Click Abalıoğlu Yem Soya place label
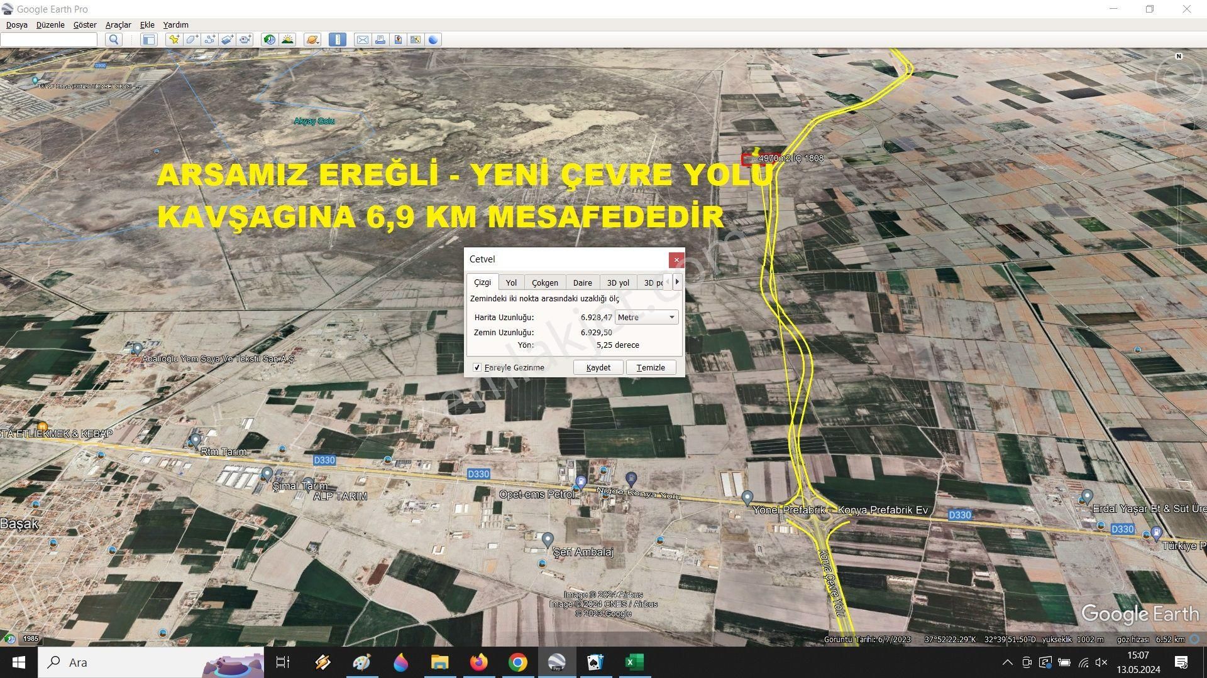Viewport: 1207px width, 678px height. (218, 359)
